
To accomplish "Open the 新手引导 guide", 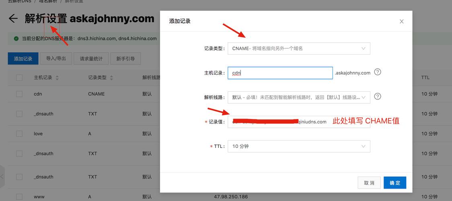I will (125, 58).
